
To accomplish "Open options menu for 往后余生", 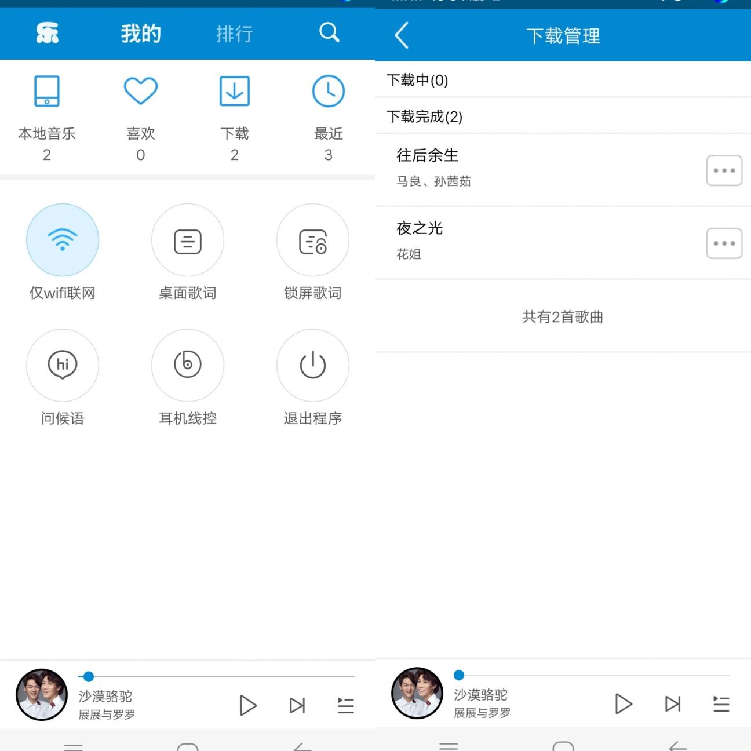I will 724,170.
